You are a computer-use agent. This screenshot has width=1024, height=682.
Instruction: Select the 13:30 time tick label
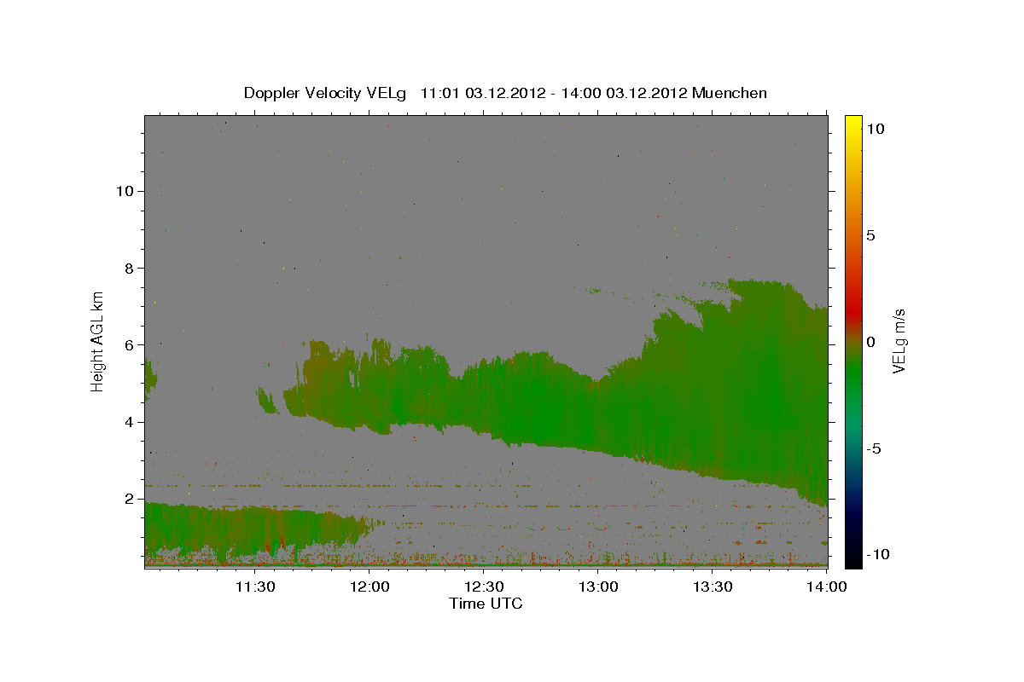713,587
